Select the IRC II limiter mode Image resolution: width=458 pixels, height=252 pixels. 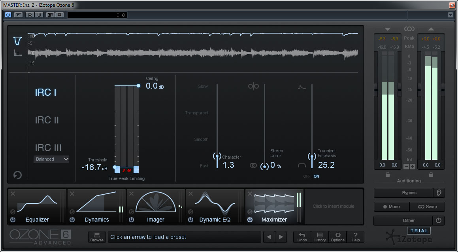click(x=47, y=120)
